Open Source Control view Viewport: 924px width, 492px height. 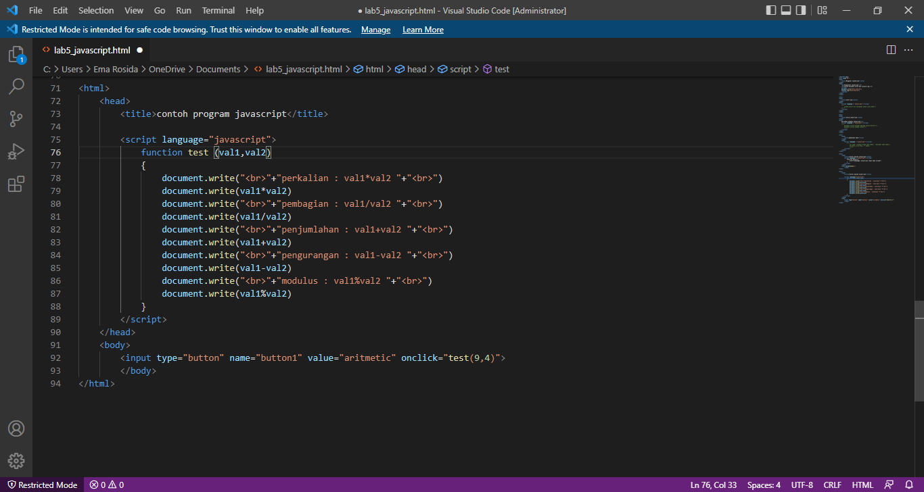[16, 119]
